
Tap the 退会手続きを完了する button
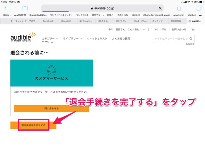coord(33,125)
